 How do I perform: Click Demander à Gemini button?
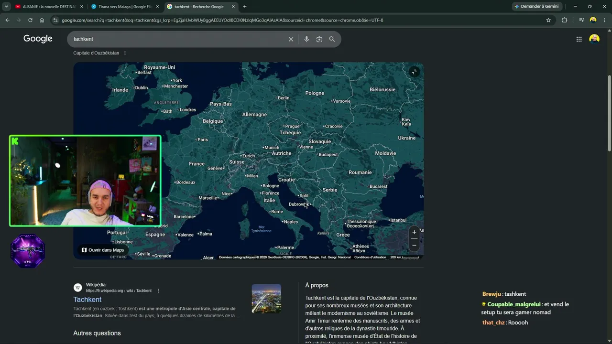[x=537, y=7]
